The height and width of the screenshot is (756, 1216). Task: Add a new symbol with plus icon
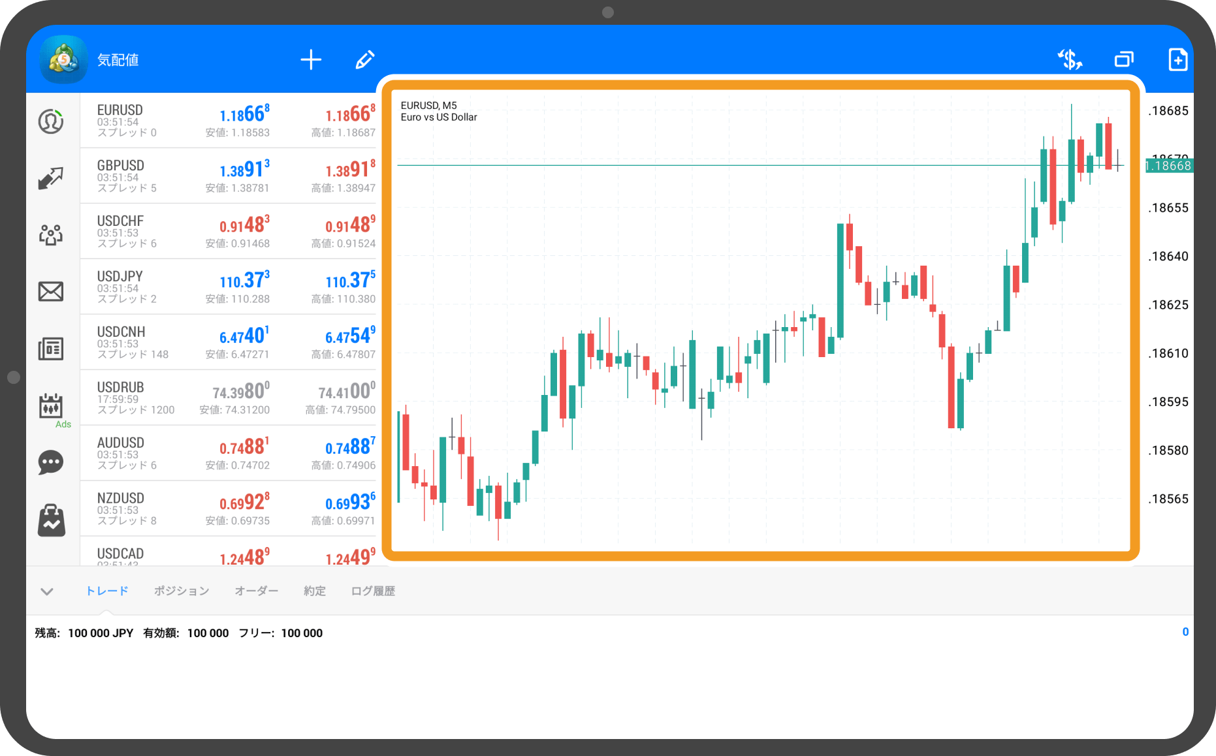311,59
